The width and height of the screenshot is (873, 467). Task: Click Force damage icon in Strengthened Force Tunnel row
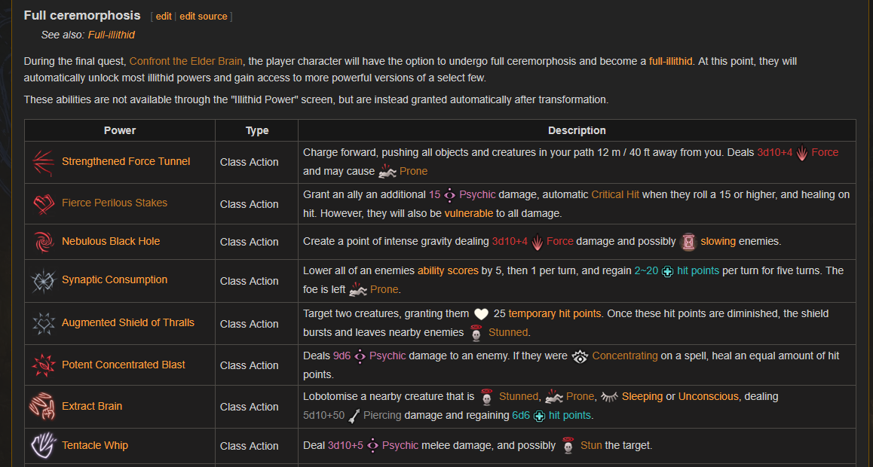click(x=801, y=153)
